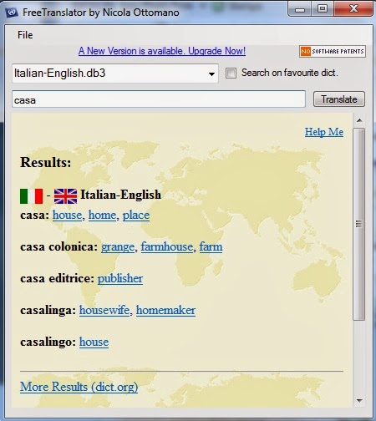Focus the search field containing casa
376x421 pixels.
coord(159,99)
